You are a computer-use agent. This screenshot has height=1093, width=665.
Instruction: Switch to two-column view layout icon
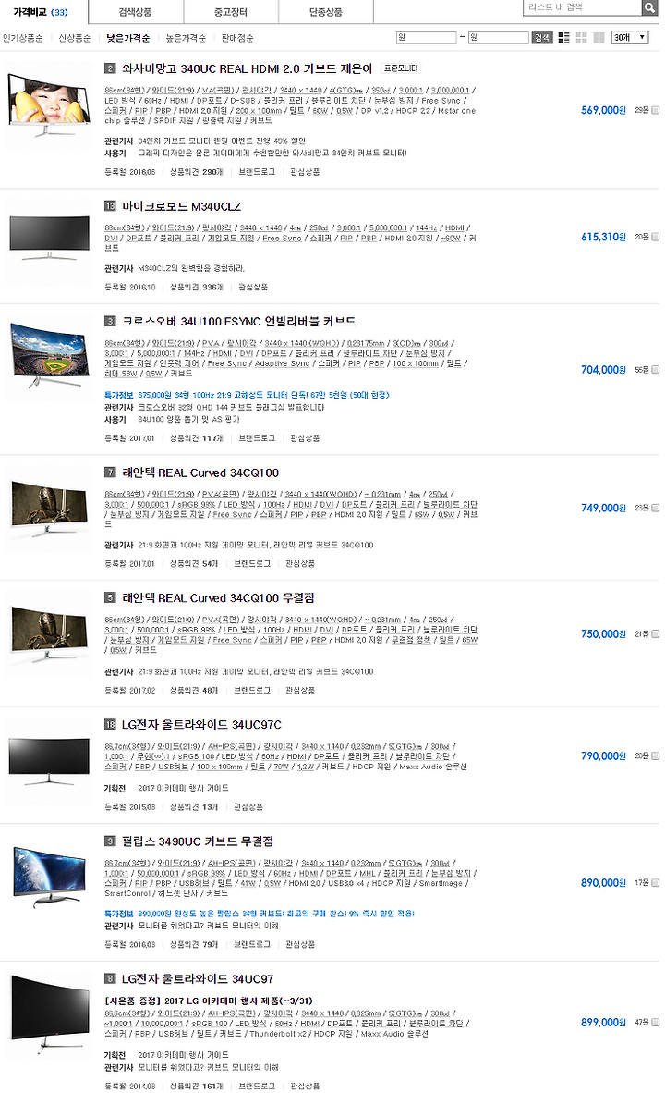pyautogui.click(x=598, y=38)
